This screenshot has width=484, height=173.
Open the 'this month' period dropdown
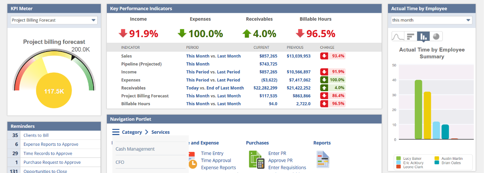432,20
